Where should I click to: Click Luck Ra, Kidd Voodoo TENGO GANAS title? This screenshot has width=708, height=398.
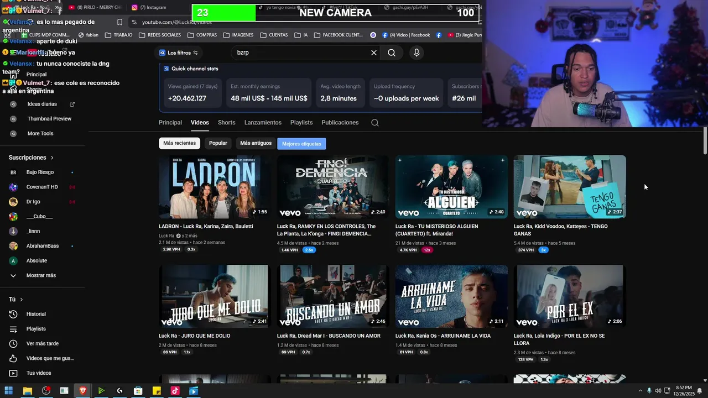pyautogui.click(x=561, y=230)
